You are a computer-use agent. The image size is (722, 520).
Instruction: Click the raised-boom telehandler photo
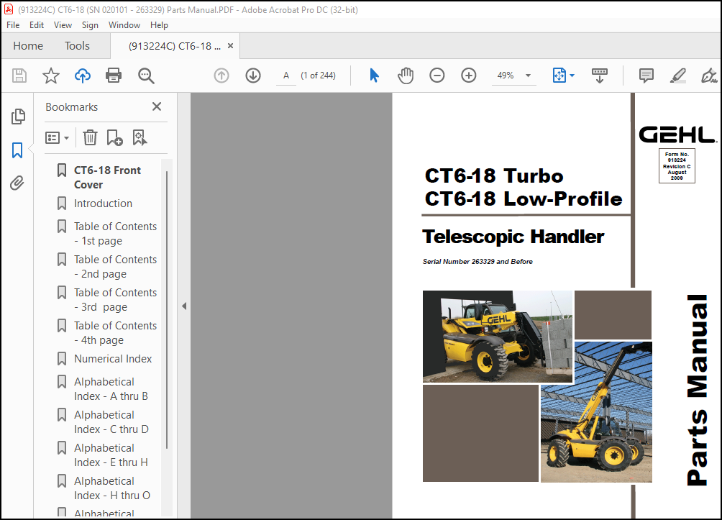(x=596, y=412)
